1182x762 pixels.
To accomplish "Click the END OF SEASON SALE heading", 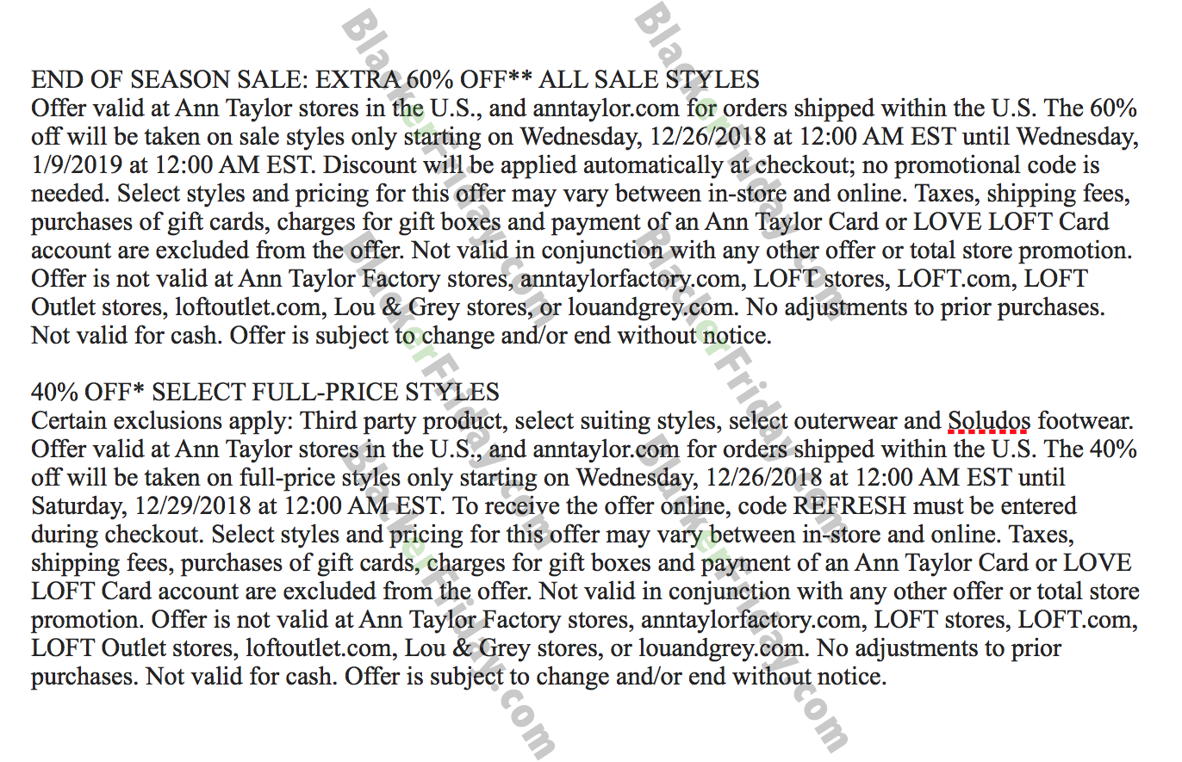I will pyautogui.click(x=395, y=81).
